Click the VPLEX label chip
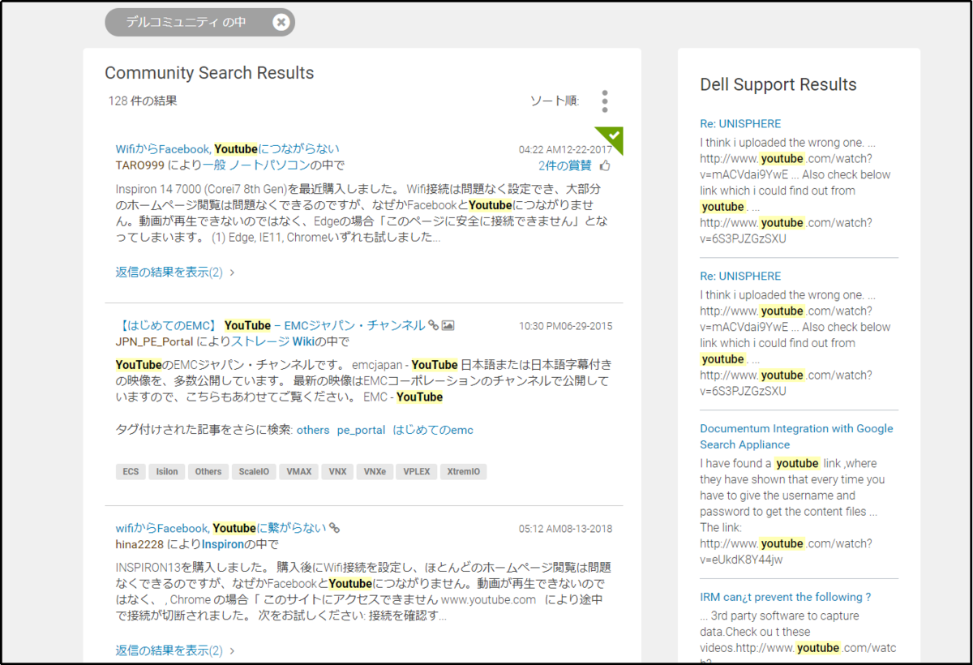Image resolution: width=973 pixels, height=665 pixels. pyautogui.click(x=417, y=472)
